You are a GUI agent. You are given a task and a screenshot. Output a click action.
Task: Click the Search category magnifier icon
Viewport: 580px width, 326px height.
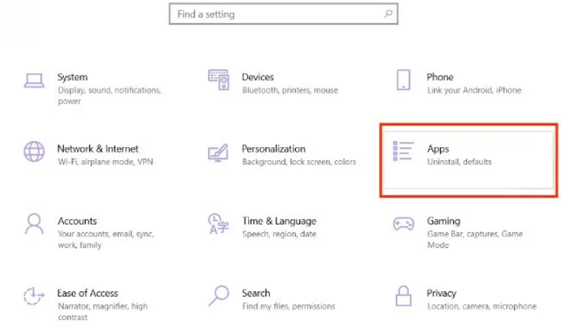coord(218,296)
